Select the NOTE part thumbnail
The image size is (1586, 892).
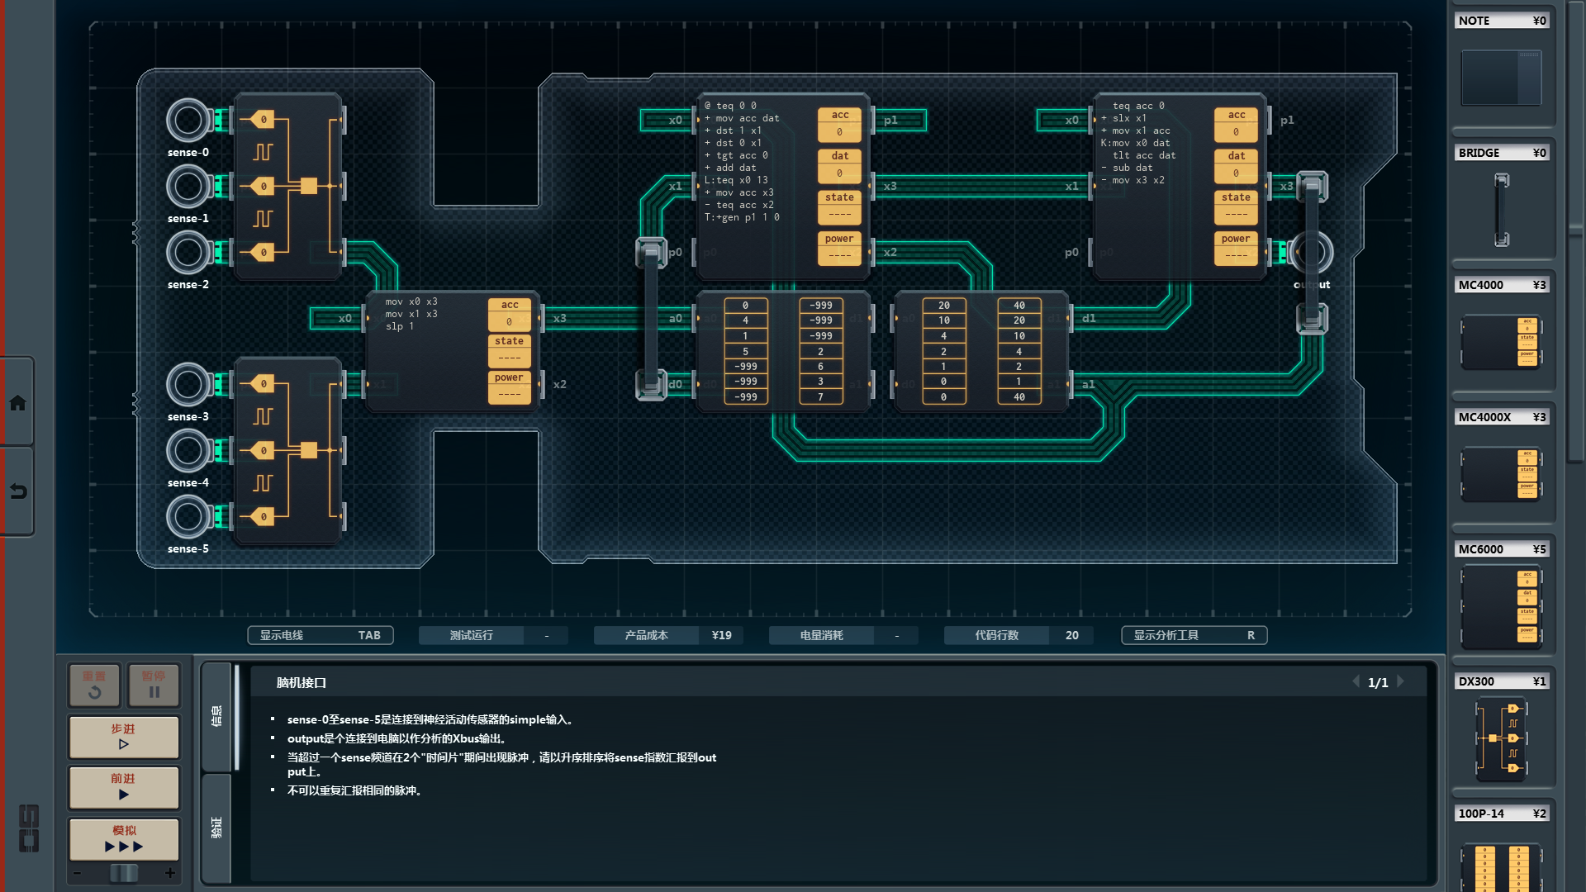[x=1501, y=78]
